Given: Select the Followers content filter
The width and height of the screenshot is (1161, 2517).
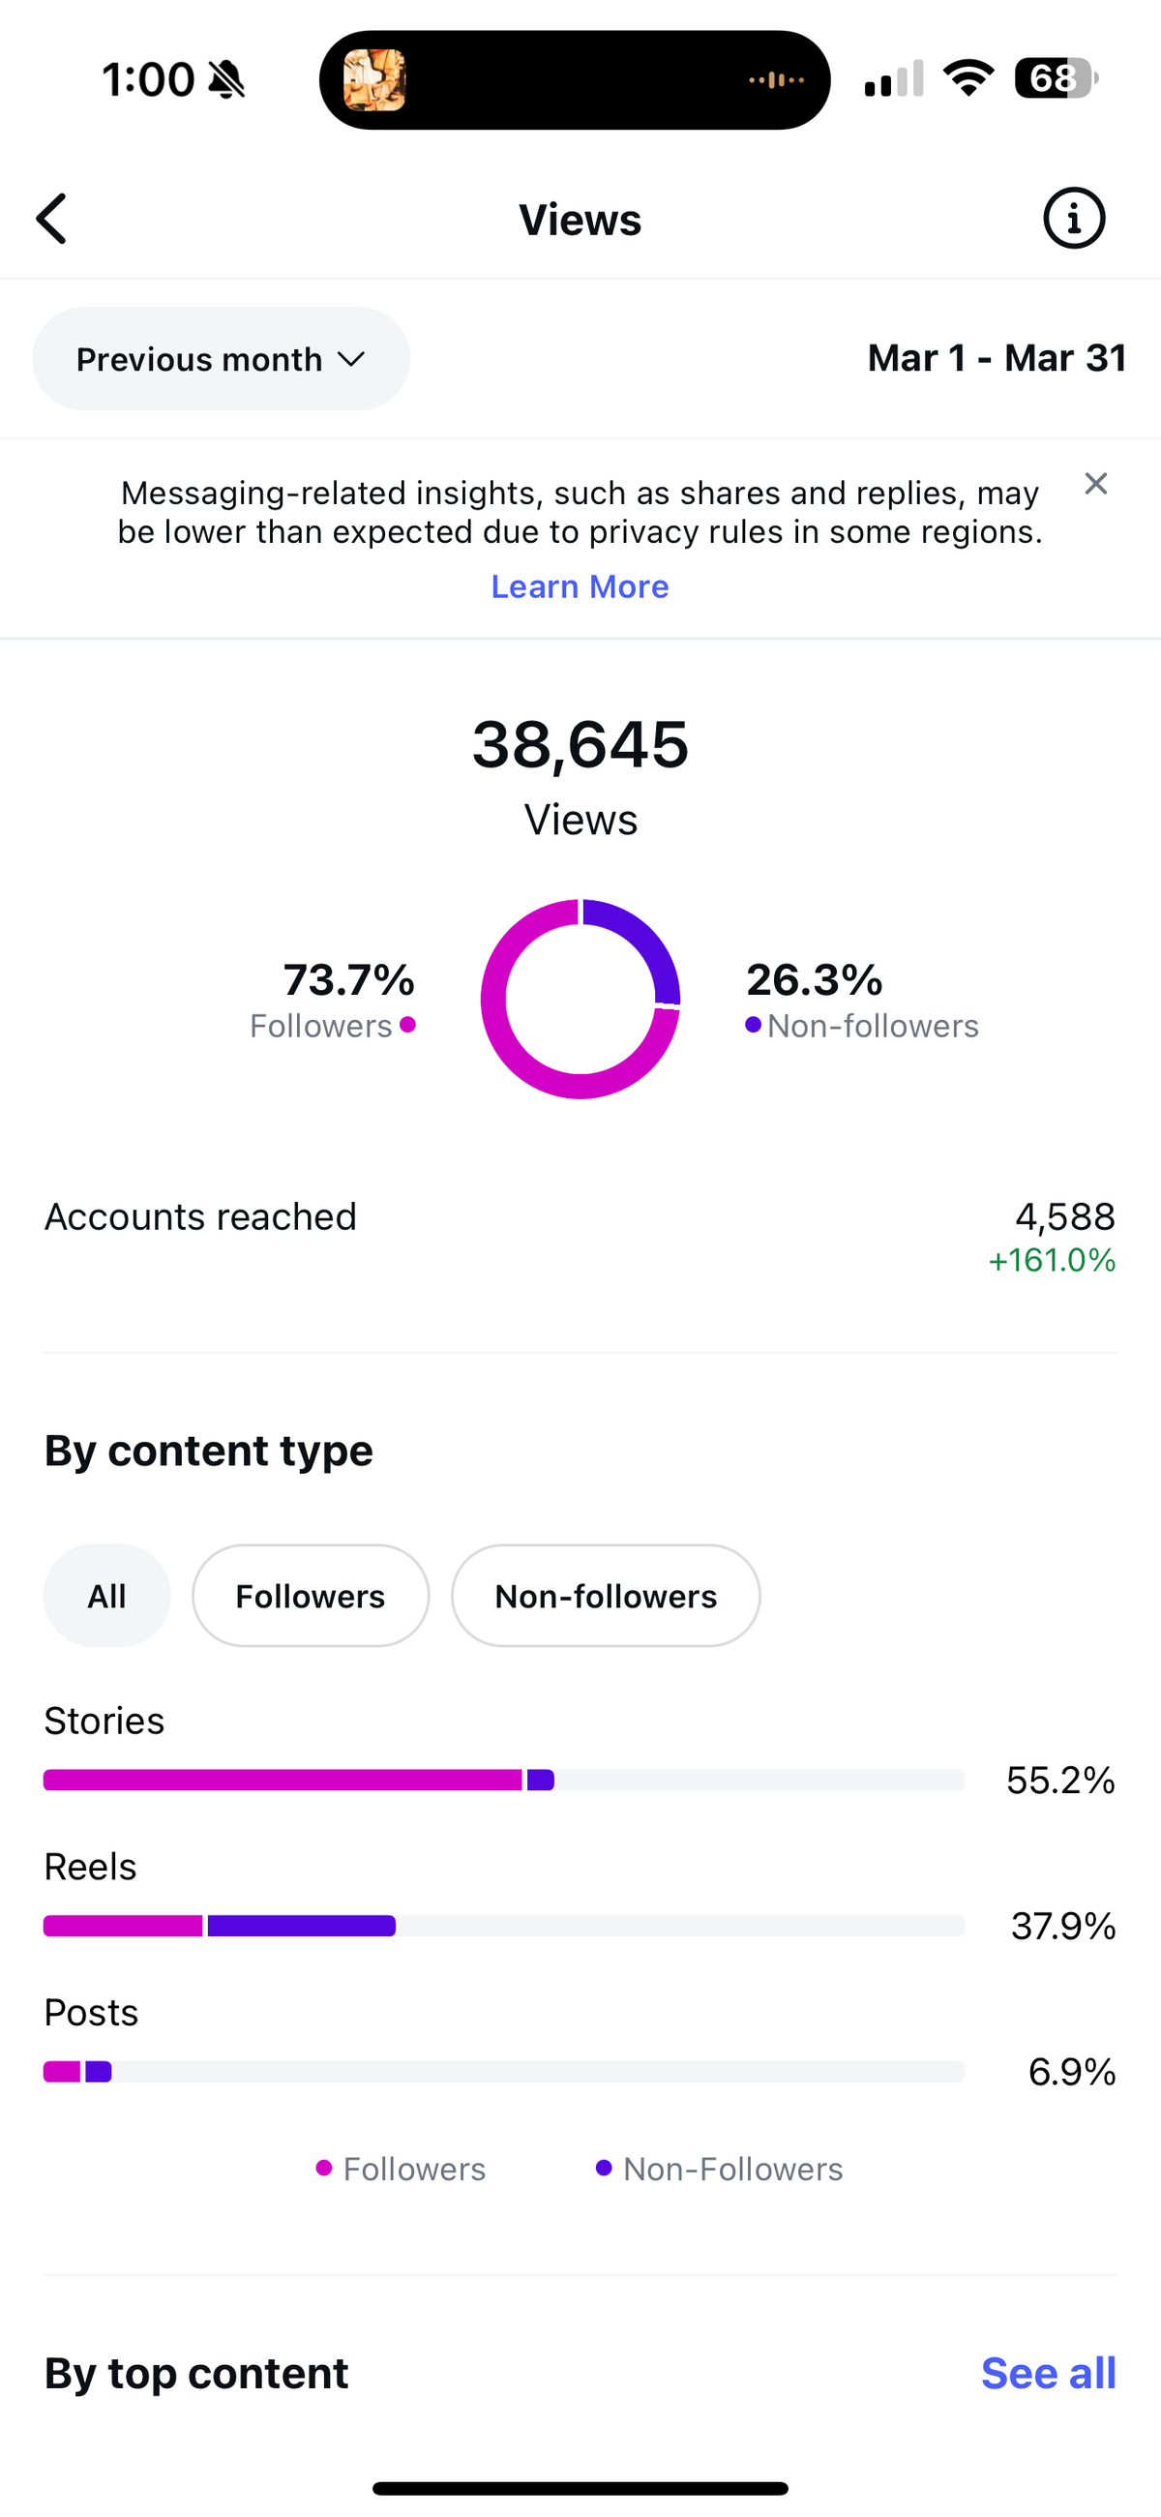Looking at the screenshot, I should 311,1596.
